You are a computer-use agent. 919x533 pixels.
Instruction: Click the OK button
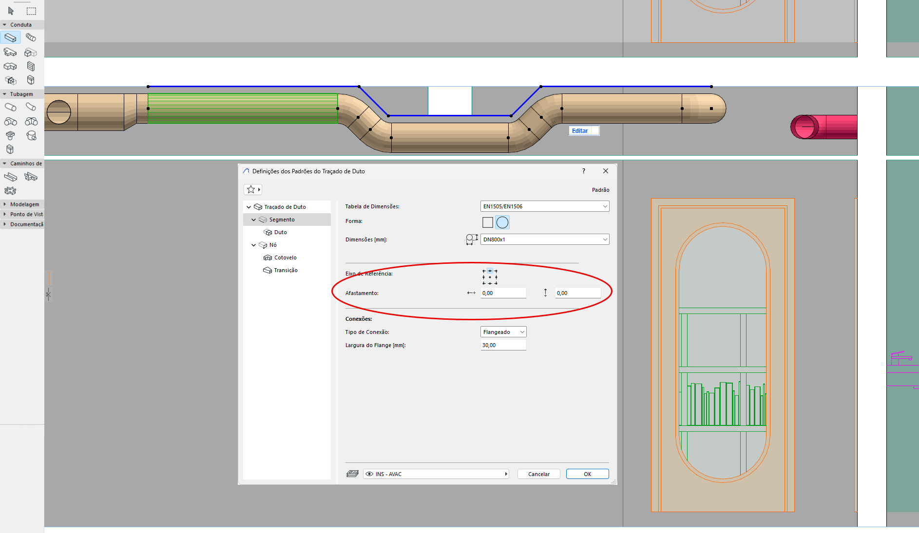588,474
